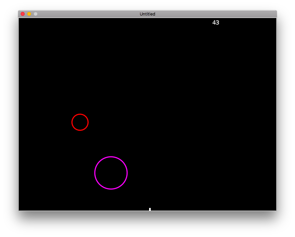Minimize the Untitled window
The height and width of the screenshot is (237, 295).
[x=29, y=14]
